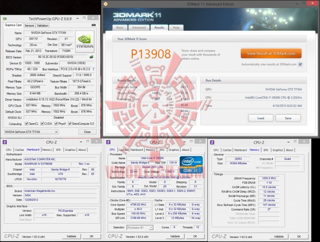Open About tab in CPU-Z Memory window
The width and height of the screenshot is (320, 242).
[x=289, y=150]
